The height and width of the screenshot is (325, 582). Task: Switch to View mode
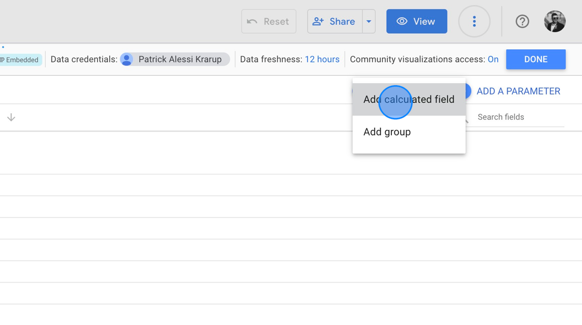(x=416, y=21)
